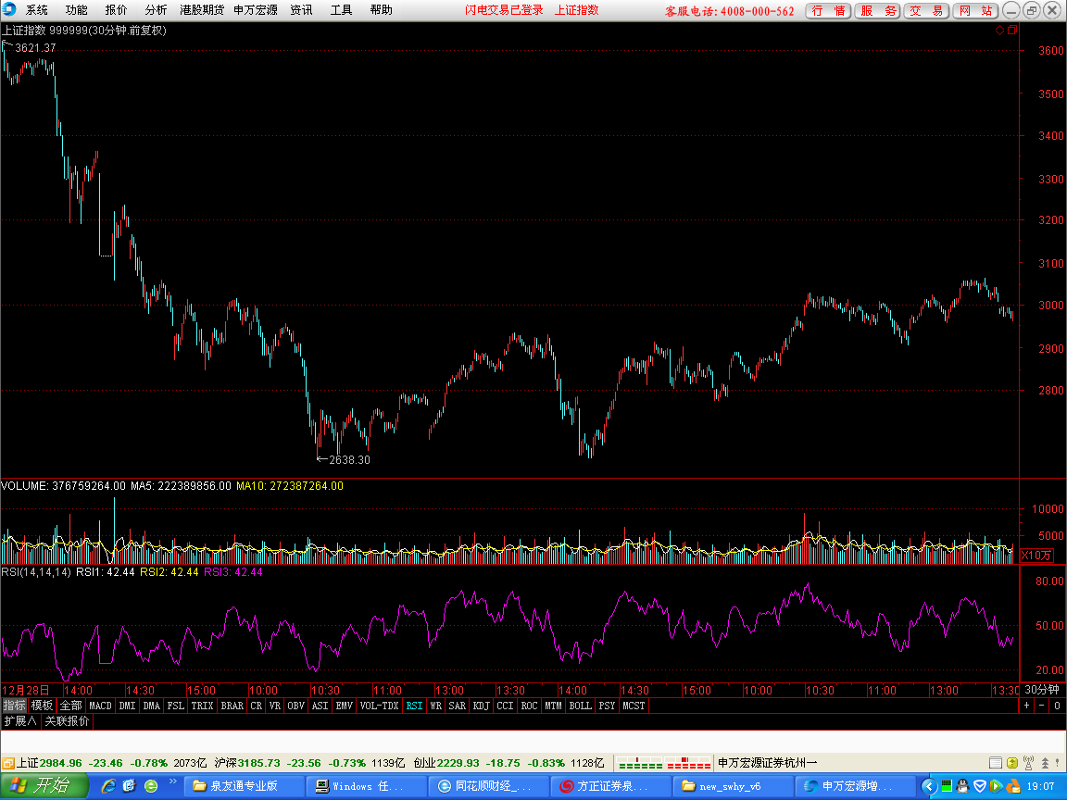Open the 帮助 menu
This screenshot has height=800, width=1067.
pyautogui.click(x=381, y=9)
